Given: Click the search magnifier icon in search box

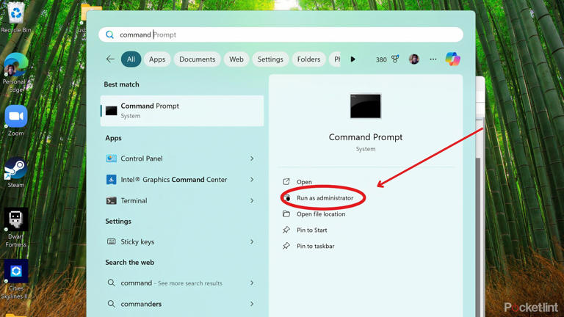Looking at the screenshot, I should (x=109, y=35).
